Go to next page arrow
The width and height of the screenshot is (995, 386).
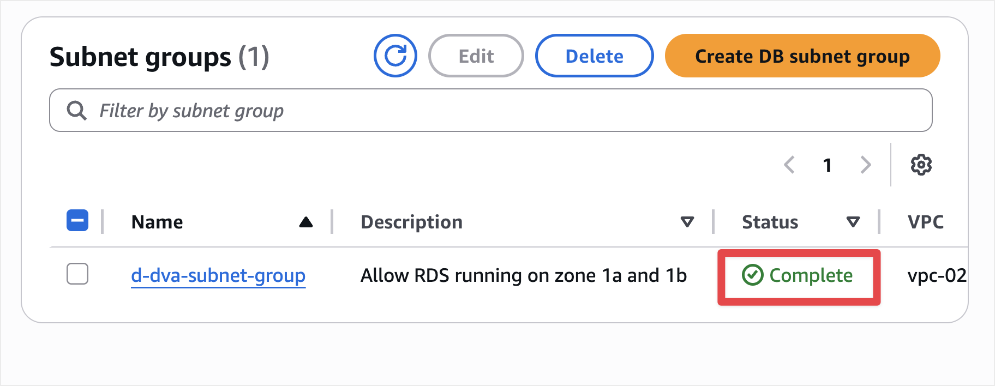click(x=865, y=165)
